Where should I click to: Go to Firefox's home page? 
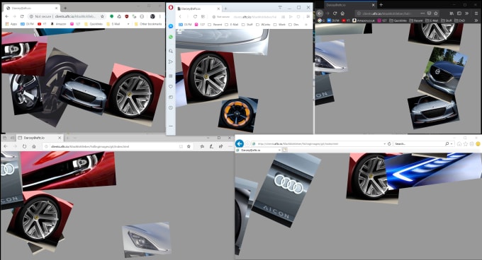pyautogui.click(x=342, y=13)
